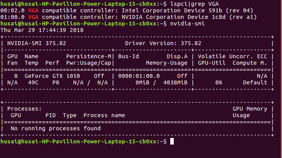
Task: Click the '0%' GPU utilization value
Action: click(x=219, y=82)
